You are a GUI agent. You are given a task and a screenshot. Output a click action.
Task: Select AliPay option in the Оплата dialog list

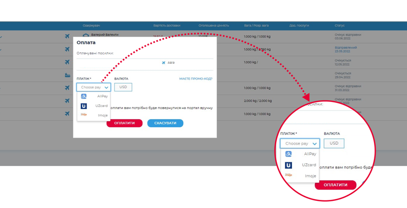[94, 96]
